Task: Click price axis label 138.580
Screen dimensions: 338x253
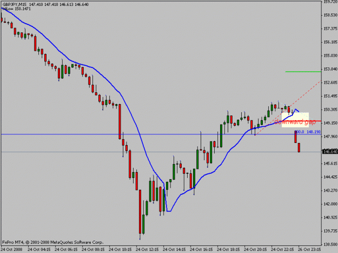Action: click(330, 244)
